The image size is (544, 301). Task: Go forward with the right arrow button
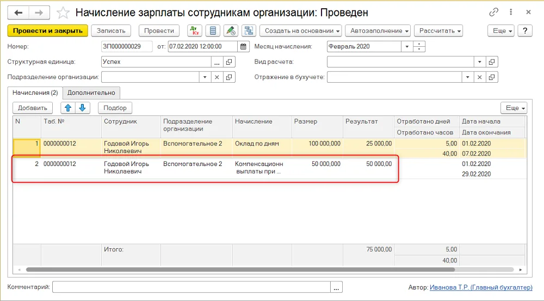click(39, 13)
